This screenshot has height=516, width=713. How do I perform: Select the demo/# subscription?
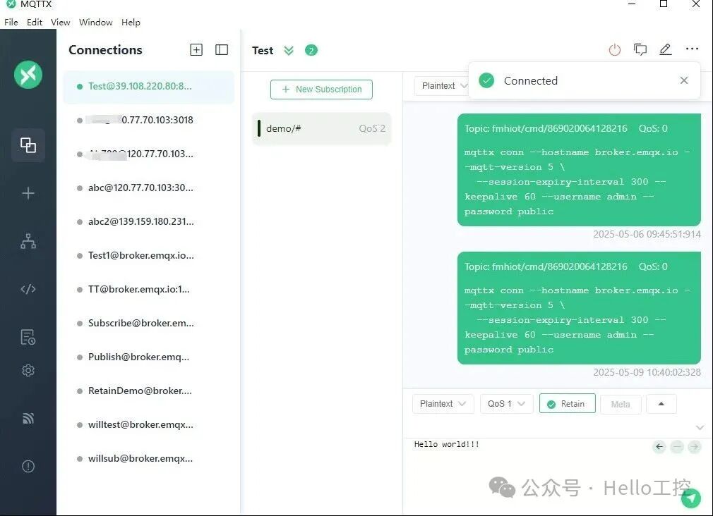(x=321, y=128)
